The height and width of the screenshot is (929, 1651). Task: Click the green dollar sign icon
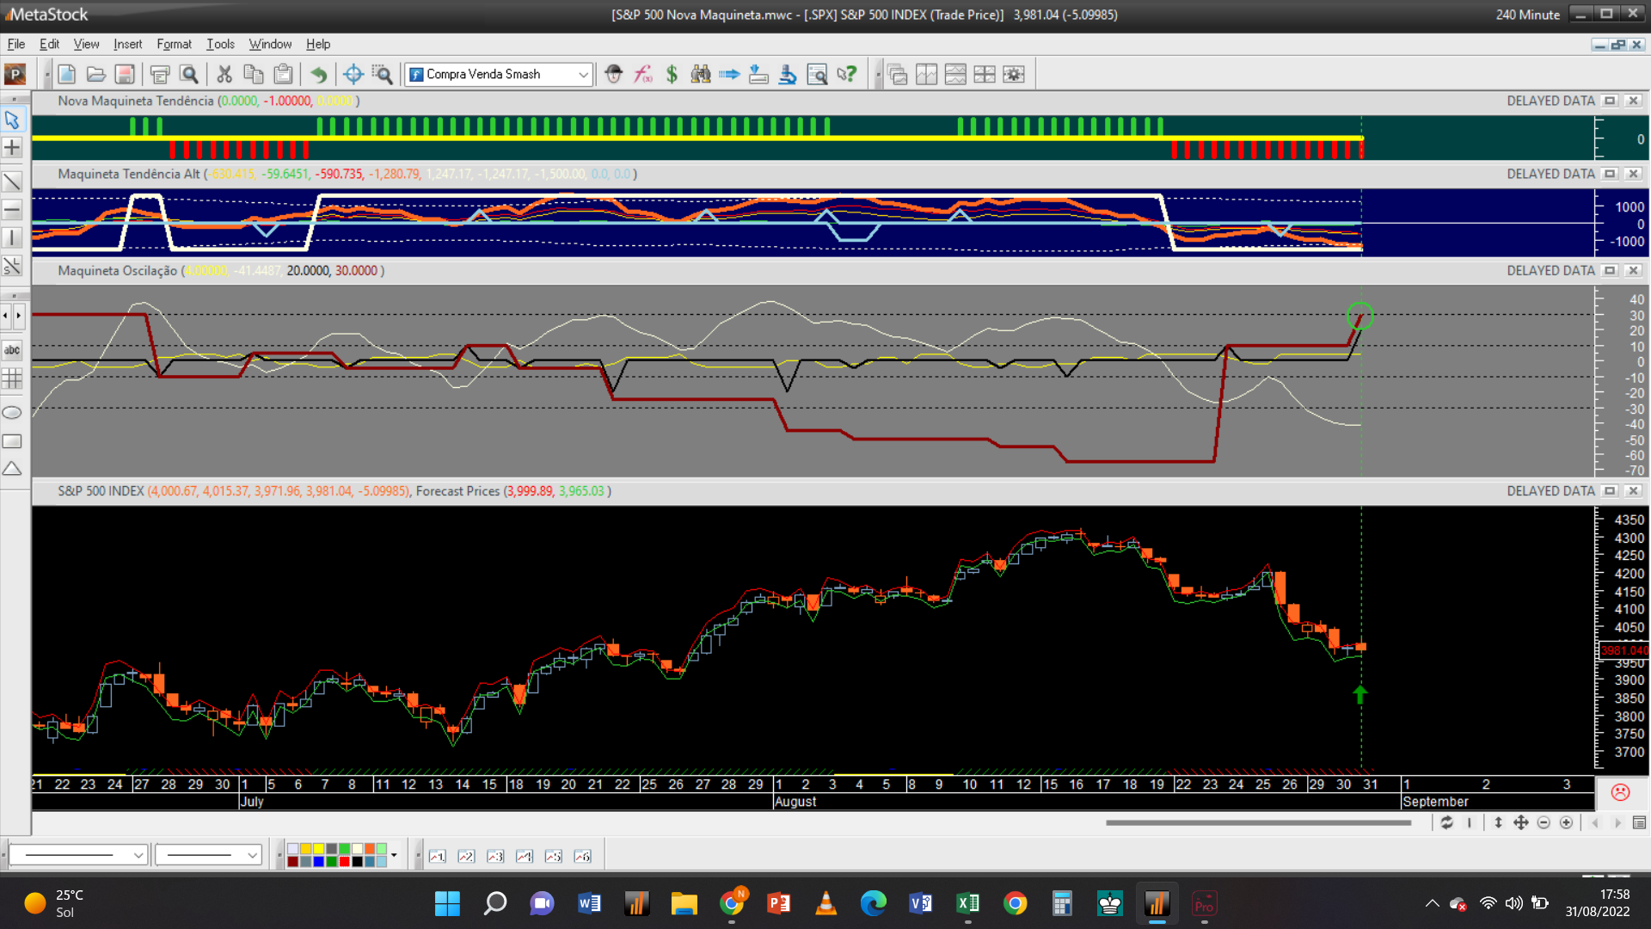(672, 75)
